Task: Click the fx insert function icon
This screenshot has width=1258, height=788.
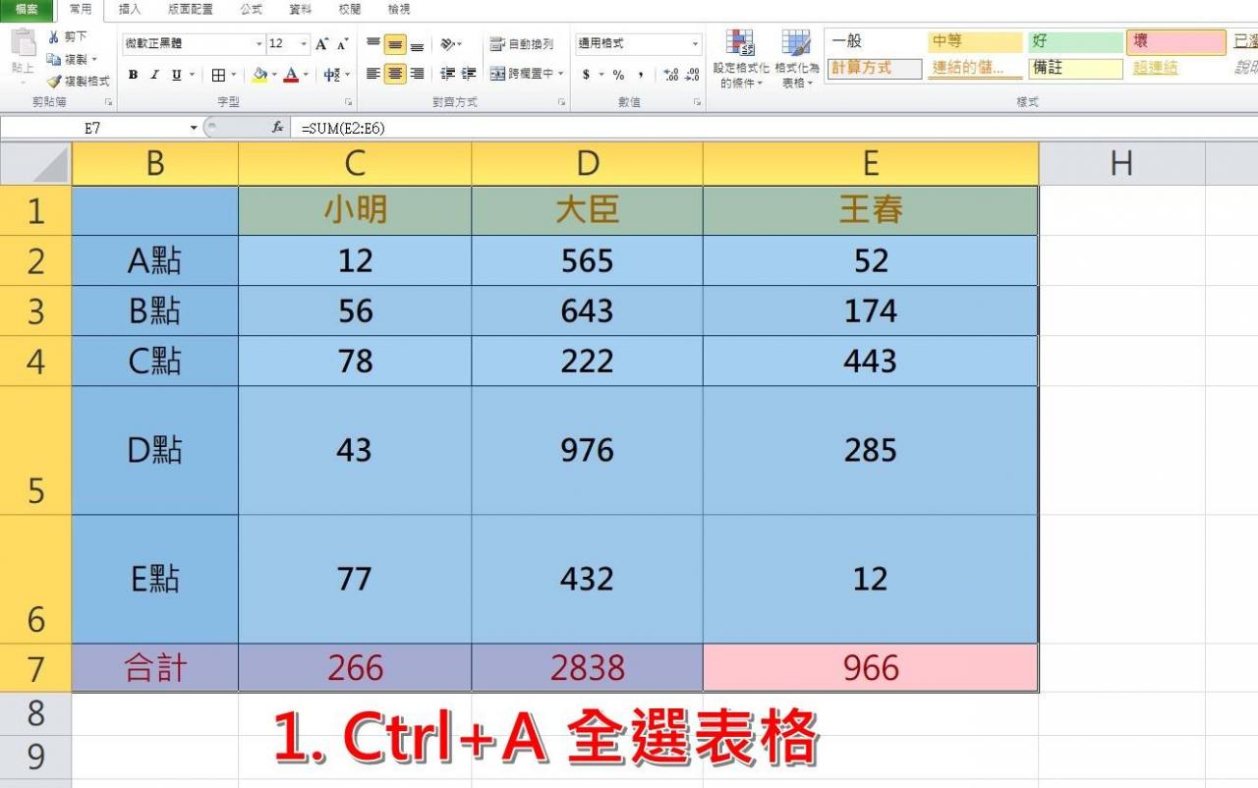Action: click(x=278, y=128)
